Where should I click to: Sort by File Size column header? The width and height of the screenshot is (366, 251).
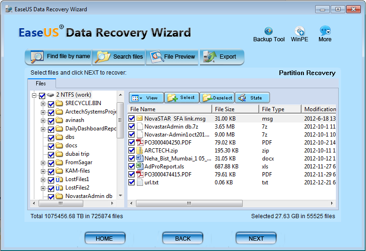[x=235, y=109]
